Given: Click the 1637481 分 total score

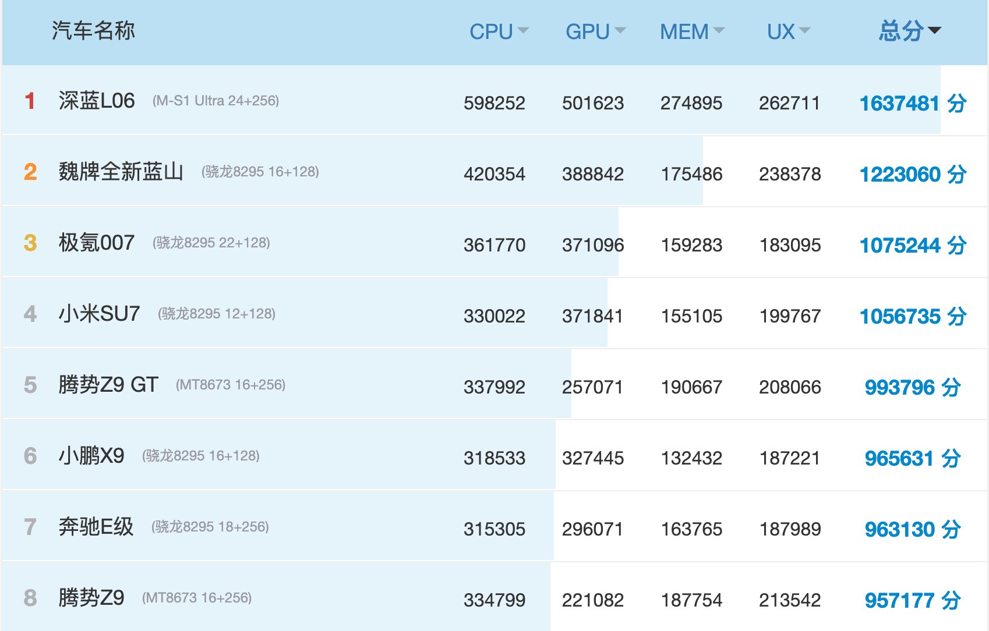Looking at the screenshot, I should click(913, 104).
